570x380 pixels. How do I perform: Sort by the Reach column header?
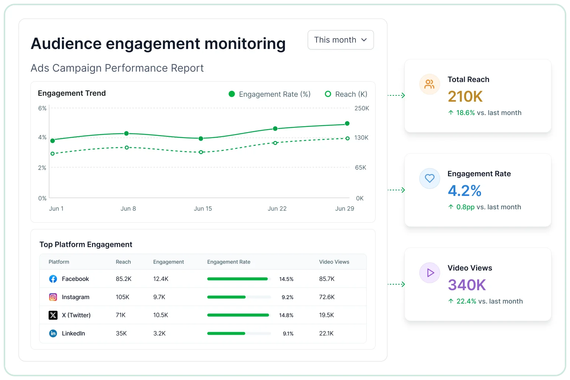pos(123,262)
